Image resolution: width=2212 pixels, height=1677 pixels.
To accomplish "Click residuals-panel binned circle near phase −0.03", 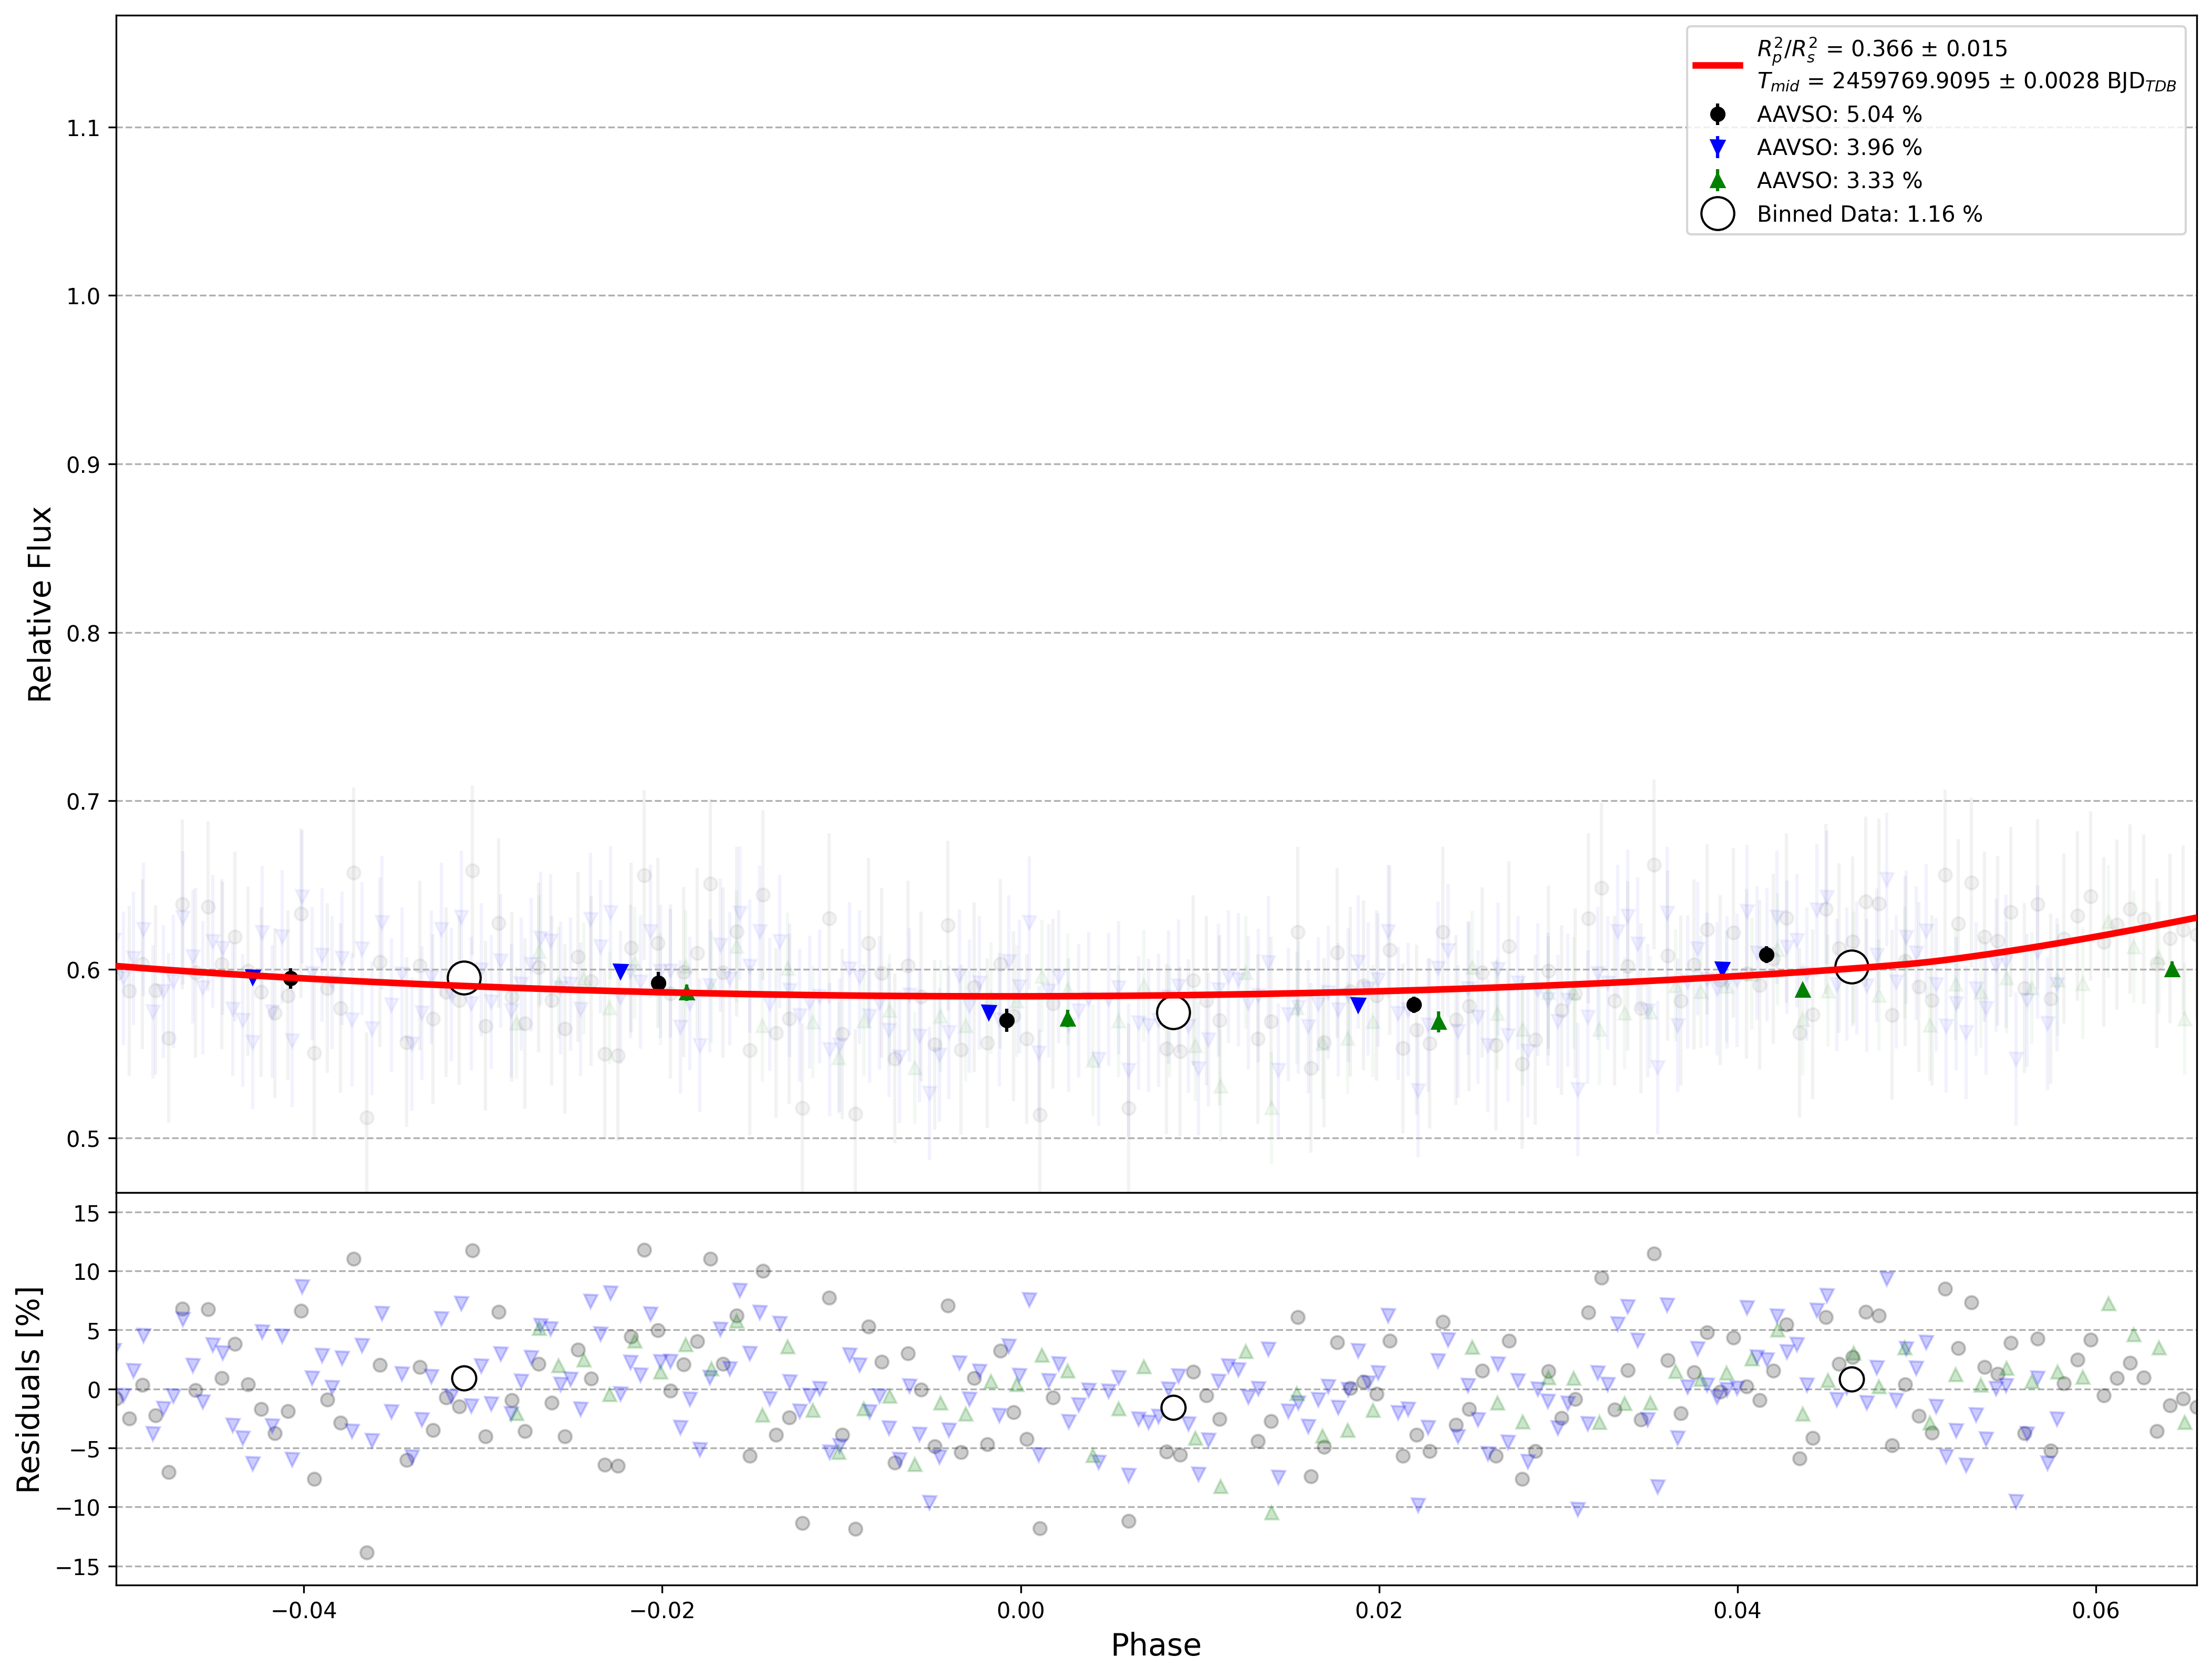I will [464, 1378].
